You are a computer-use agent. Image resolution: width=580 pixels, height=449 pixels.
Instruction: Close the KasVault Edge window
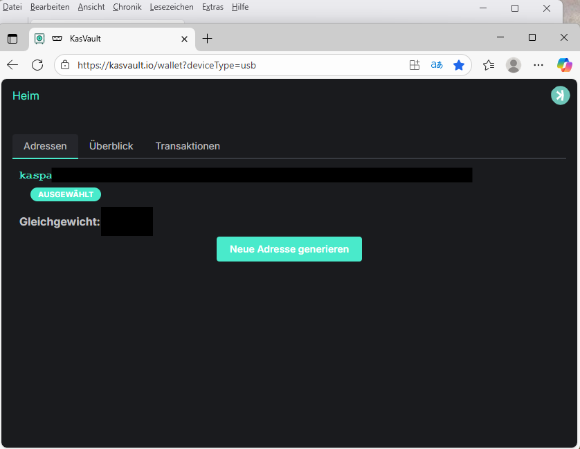pos(563,37)
